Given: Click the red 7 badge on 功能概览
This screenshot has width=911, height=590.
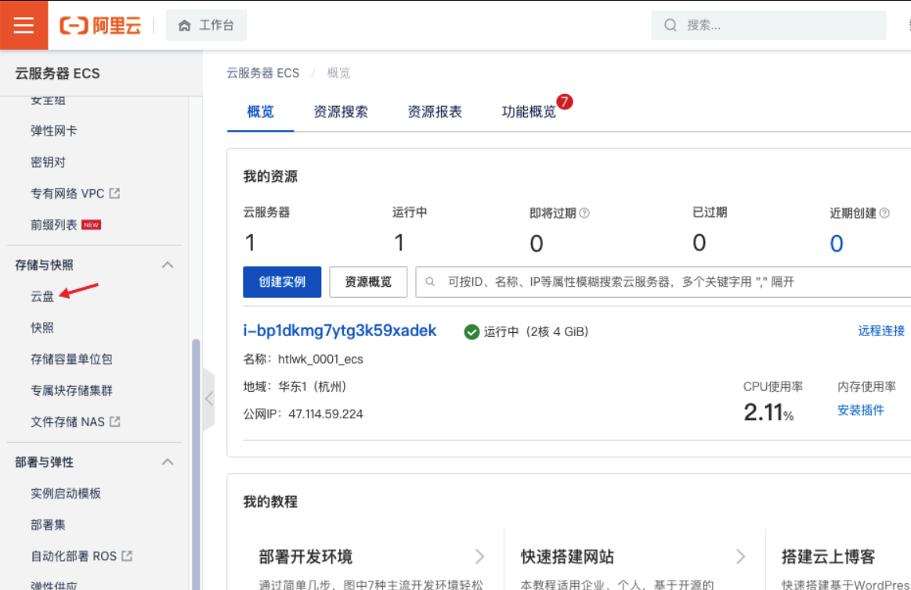Looking at the screenshot, I should click(x=564, y=102).
